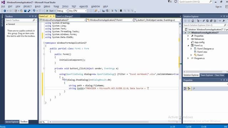Click the uncomment lines icon
This screenshot has height=128, width=228.
coord(116,11)
